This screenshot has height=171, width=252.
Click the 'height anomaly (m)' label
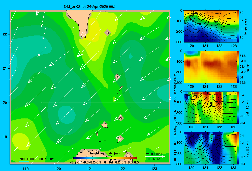[x=105, y=153]
